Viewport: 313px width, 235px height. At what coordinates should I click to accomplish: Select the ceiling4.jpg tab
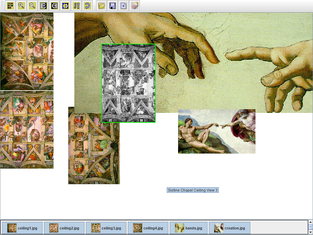148,228
